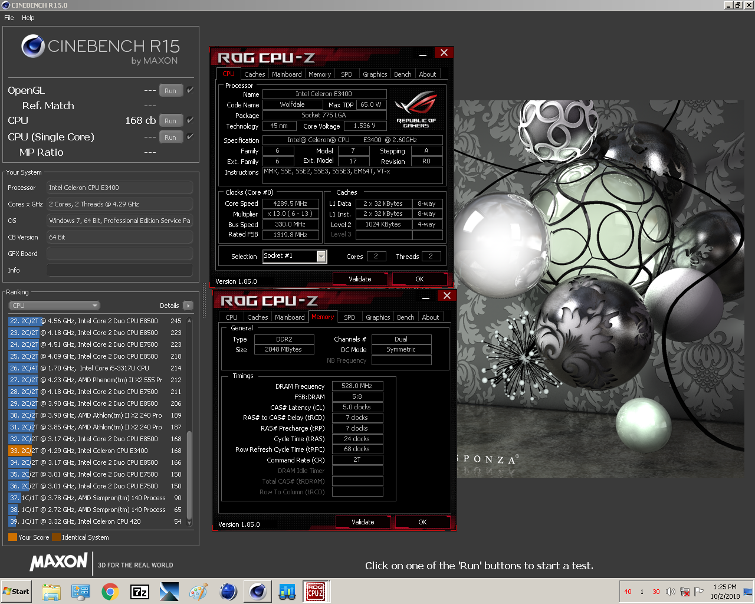
Task: Open the File menu
Action: tap(9, 18)
